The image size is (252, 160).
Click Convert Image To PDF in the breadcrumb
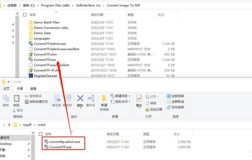(123, 5)
